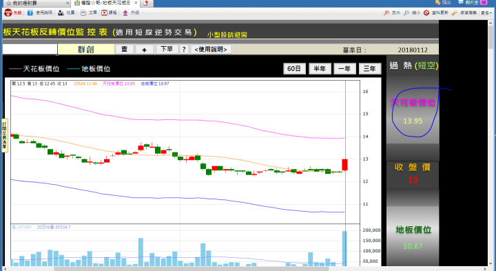Screen dimensions: 496x271
Task: Click the stock code input field
Action: click(30, 50)
